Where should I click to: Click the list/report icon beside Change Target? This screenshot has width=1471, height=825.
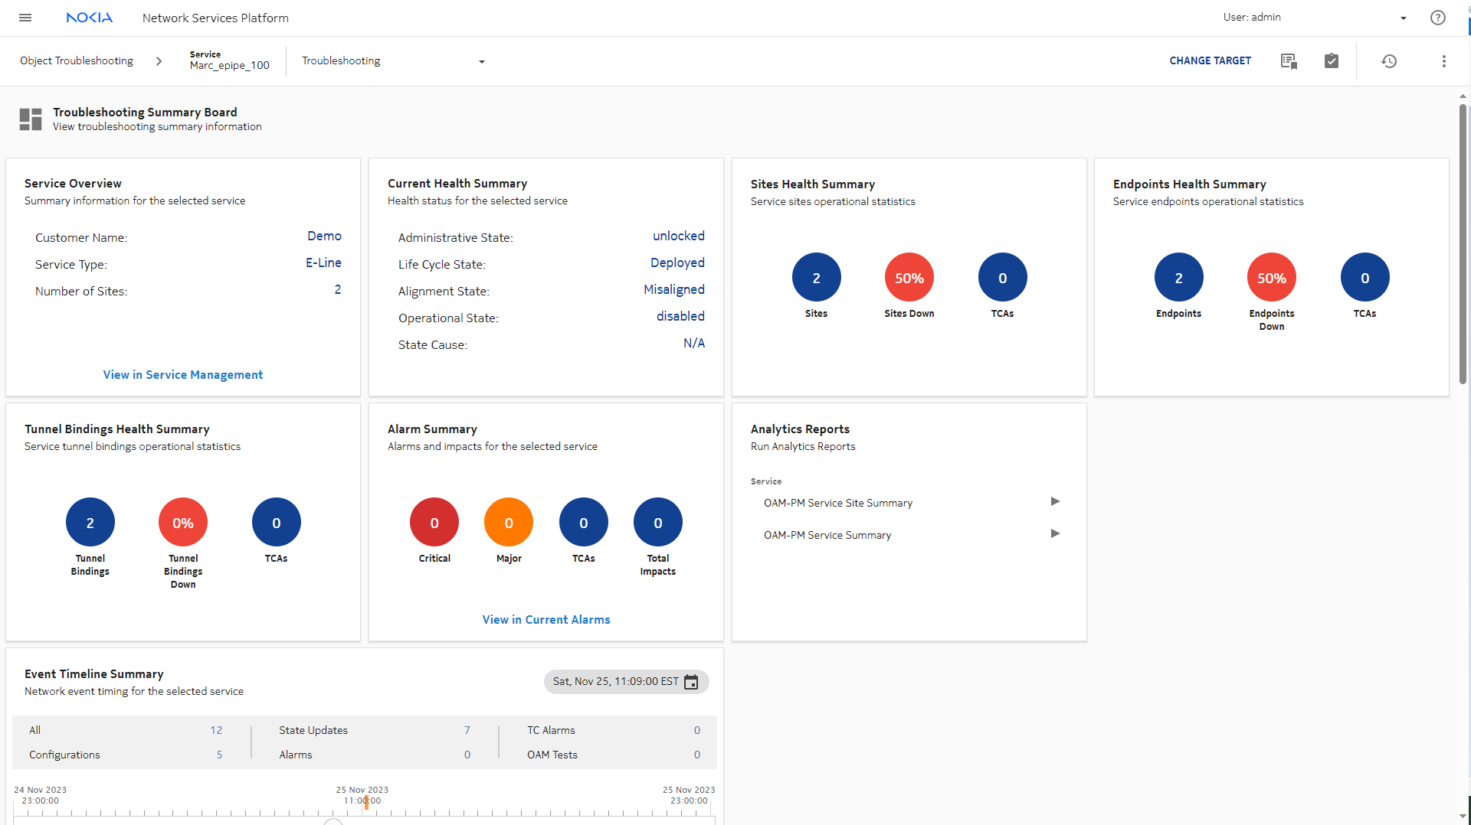[x=1289, y=61]
